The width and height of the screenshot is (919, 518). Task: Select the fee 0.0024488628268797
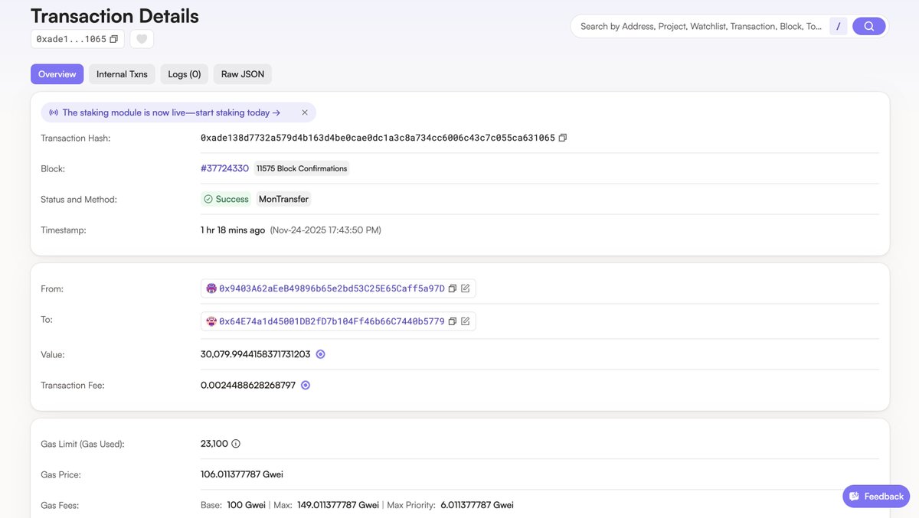tap(248, 385)
